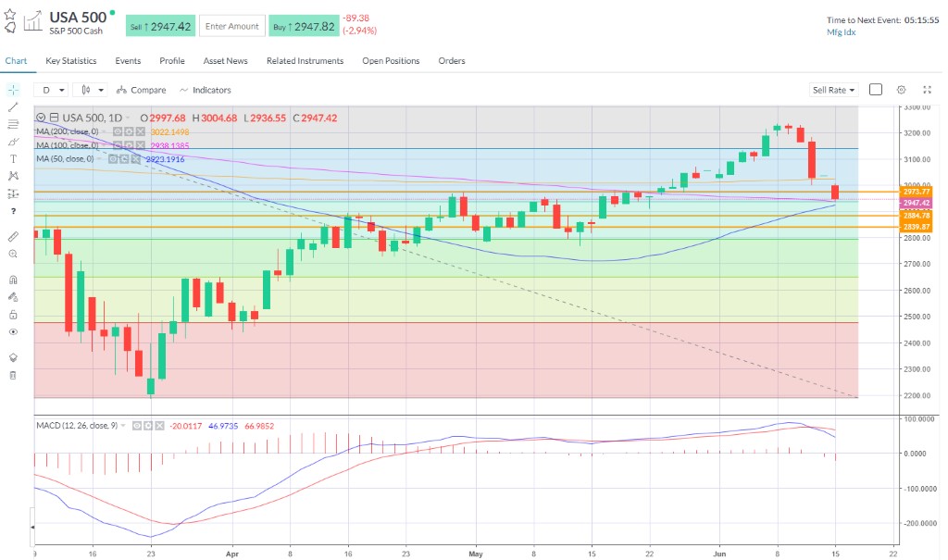Open the Asset News tab
Image resolution: width=948 pixels, height=560 pixels.
click(x=225, y=61)
